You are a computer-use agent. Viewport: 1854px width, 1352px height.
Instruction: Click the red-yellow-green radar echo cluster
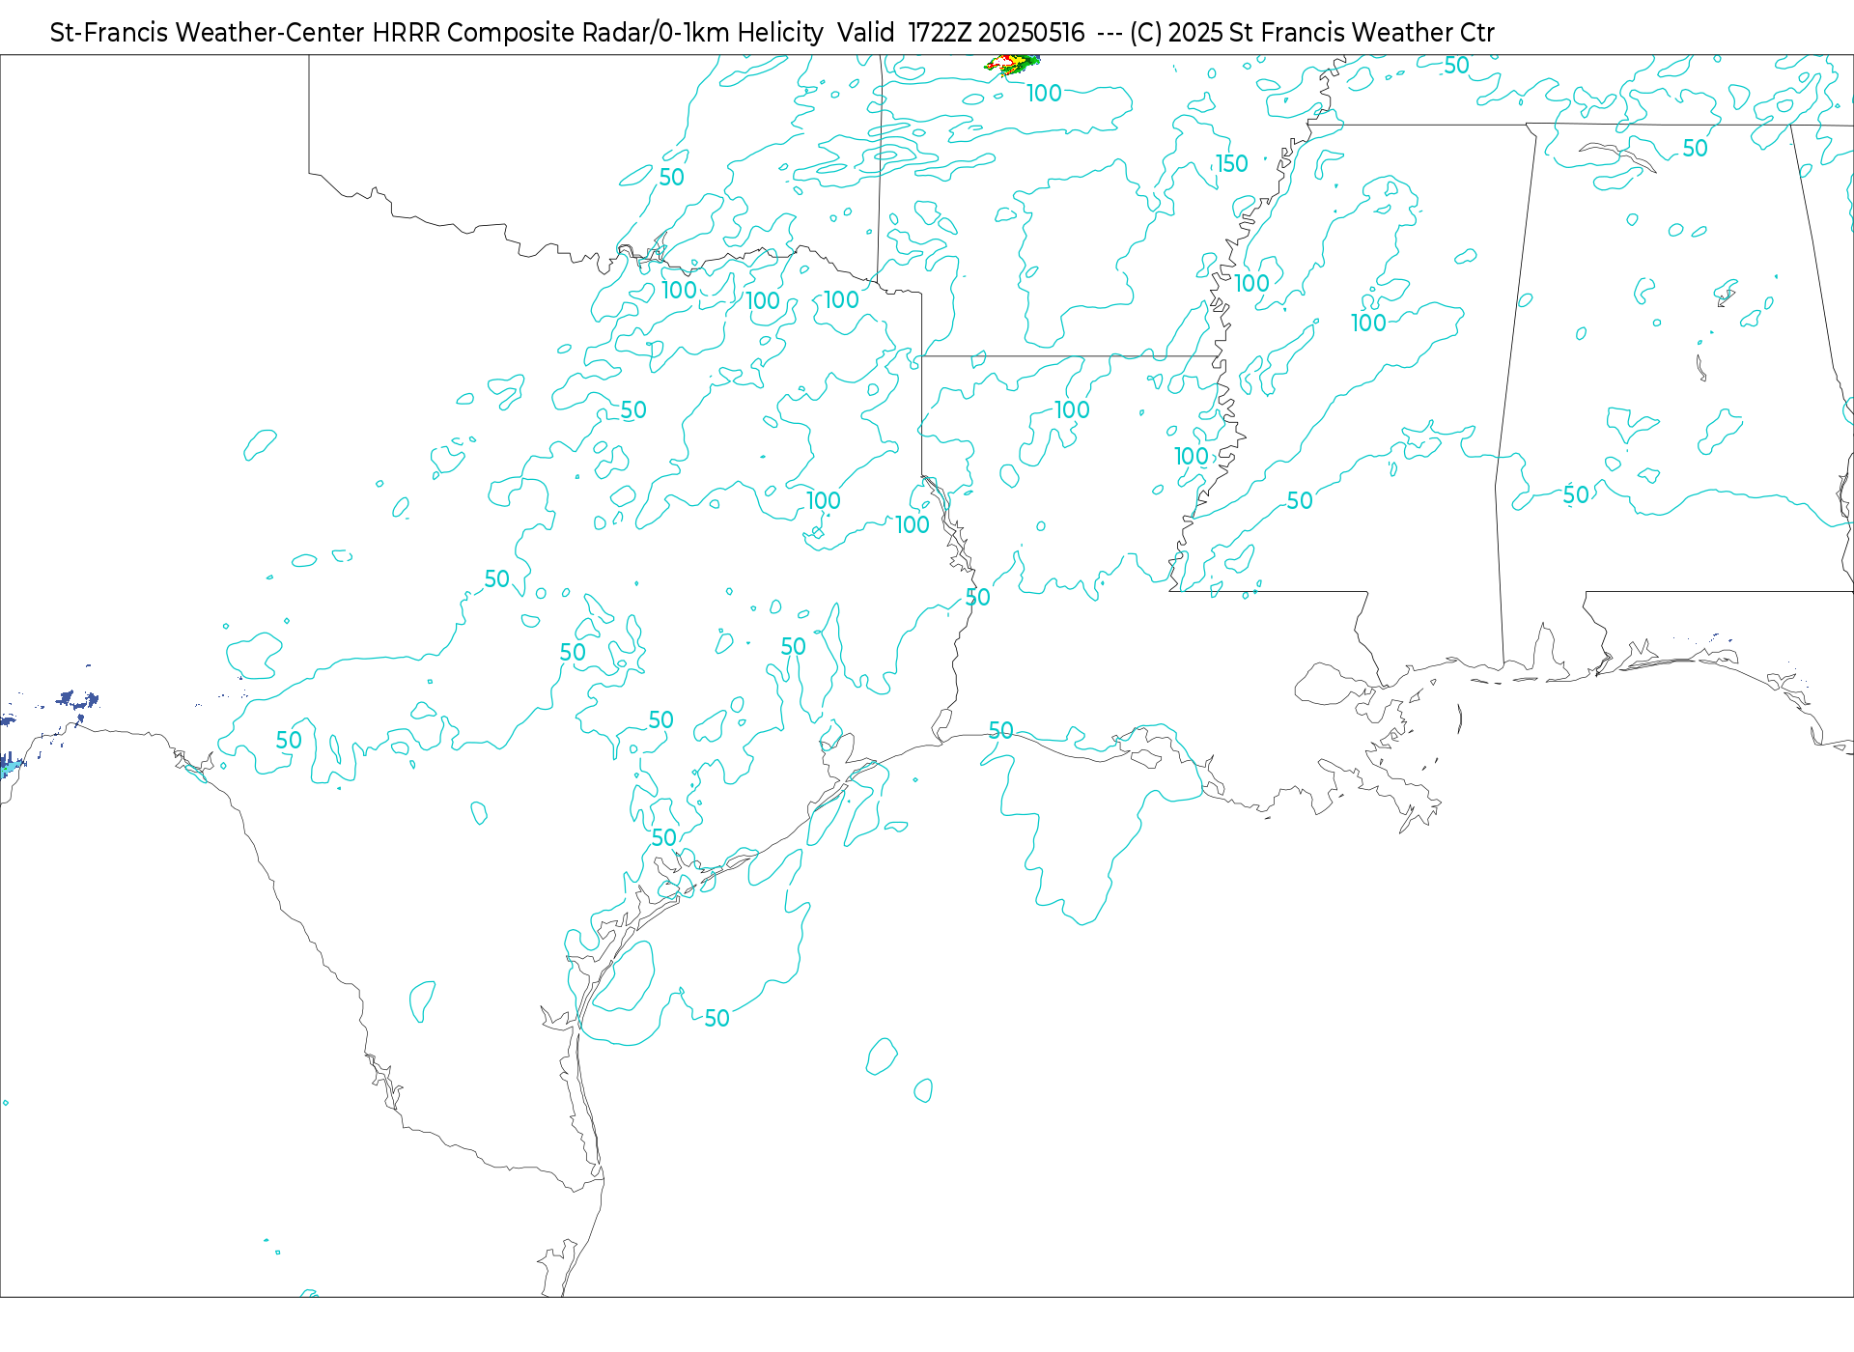coord(1011,65)
